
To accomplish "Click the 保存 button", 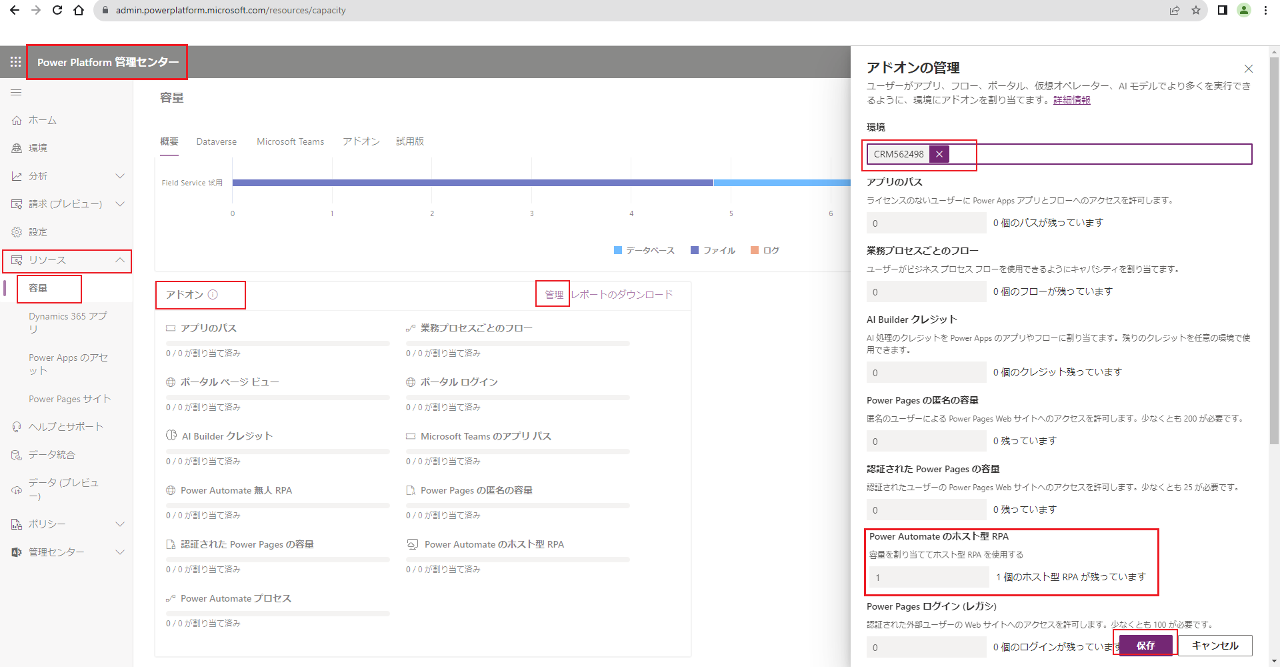I will click(1146, 645).
